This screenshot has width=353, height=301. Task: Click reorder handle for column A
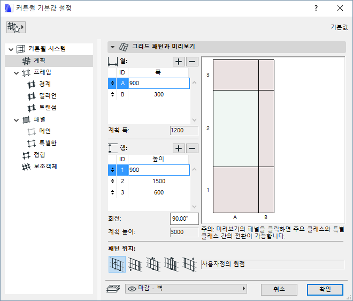tap(112, 83)
